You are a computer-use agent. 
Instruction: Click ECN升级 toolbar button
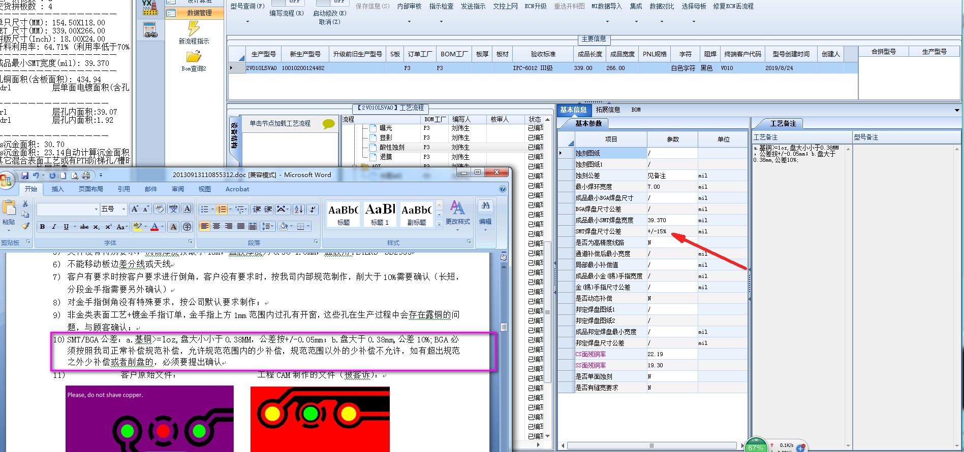(x=536, y=6)
